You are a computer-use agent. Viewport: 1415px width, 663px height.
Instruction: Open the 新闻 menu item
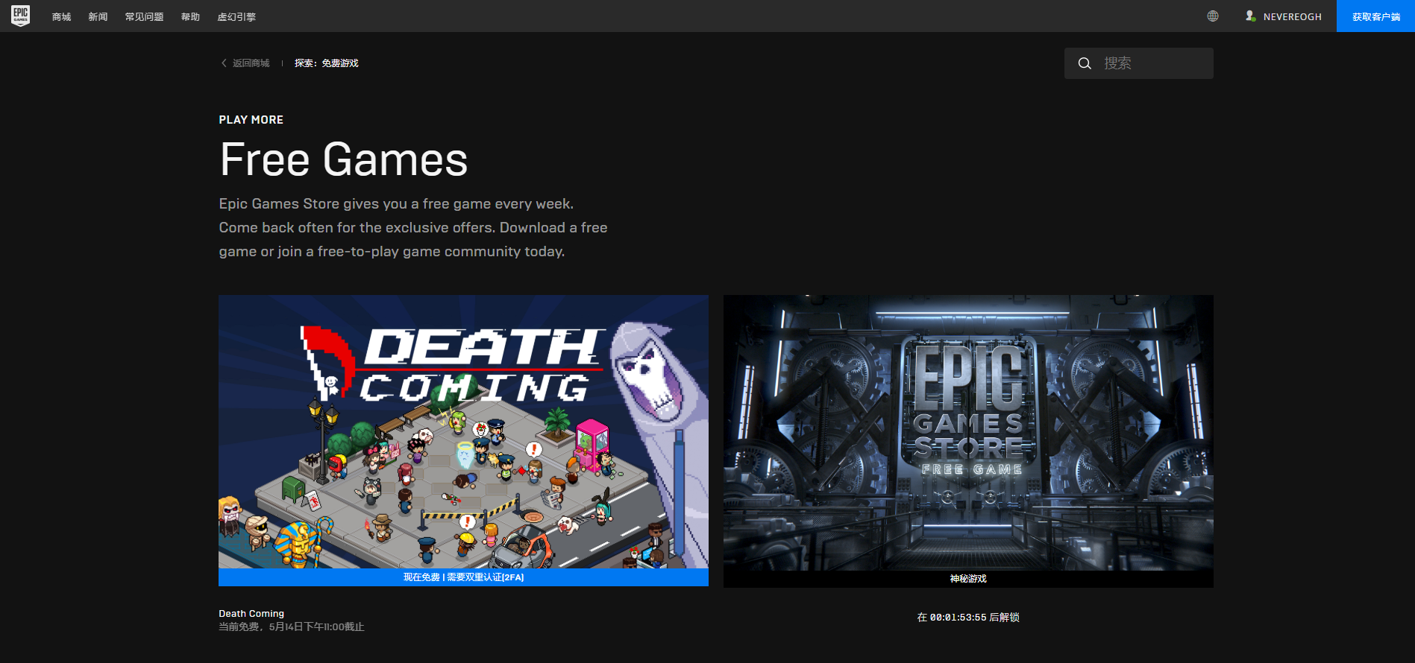(x=98, y=16)
